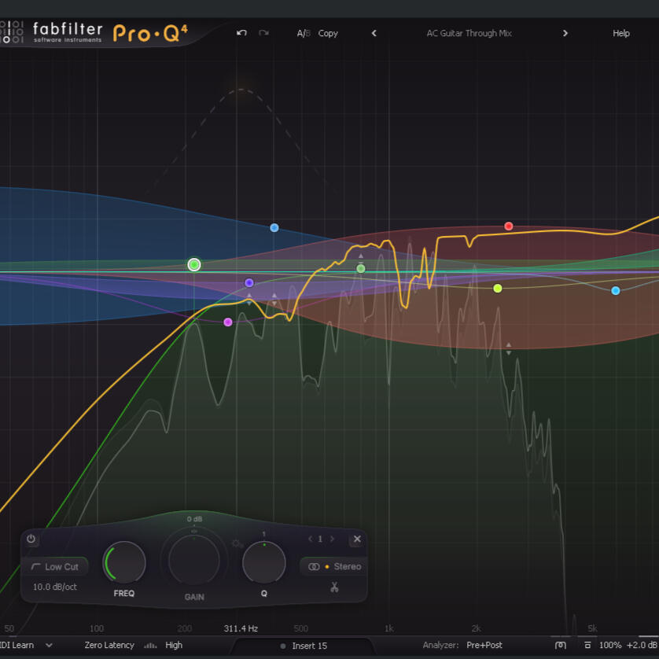659x659 pixels.
Task: Open the AC Guitar Through Mix preset menu
Action: [469, 33]
